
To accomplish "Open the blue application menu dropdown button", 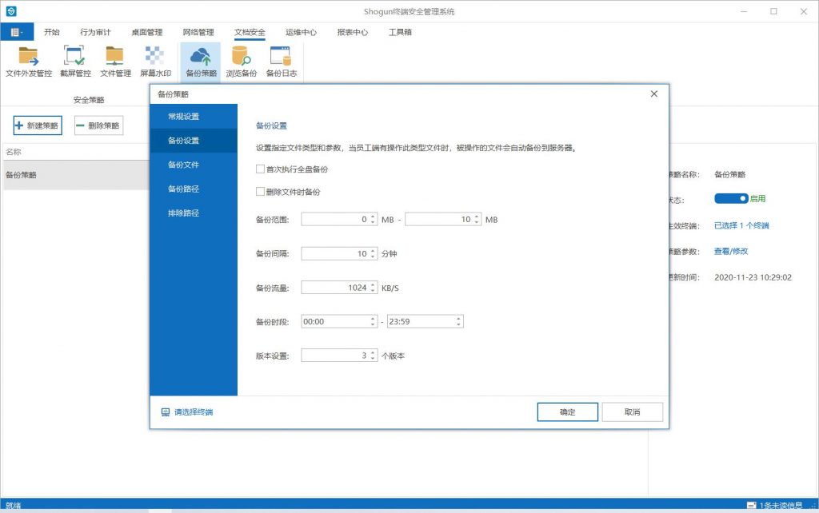I will [17, 32].
